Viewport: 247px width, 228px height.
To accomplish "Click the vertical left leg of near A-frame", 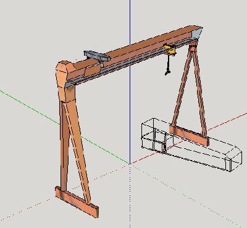I will 64,144.
